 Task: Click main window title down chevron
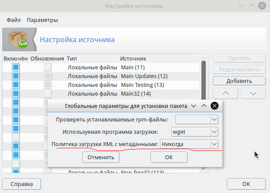[241, 6]
